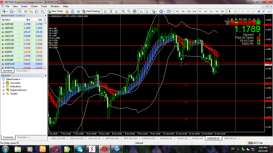Open the Charts menu

(x=34, y=6)
